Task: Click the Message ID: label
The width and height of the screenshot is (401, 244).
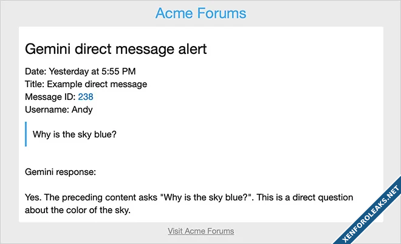Action: coord(50,97)
